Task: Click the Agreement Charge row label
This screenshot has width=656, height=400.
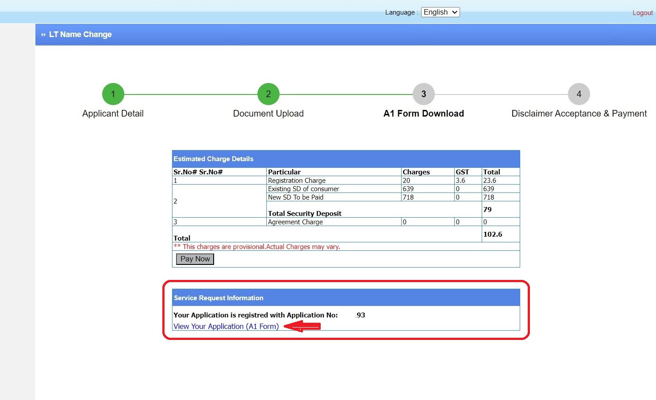Action: (x=295, y=222)
